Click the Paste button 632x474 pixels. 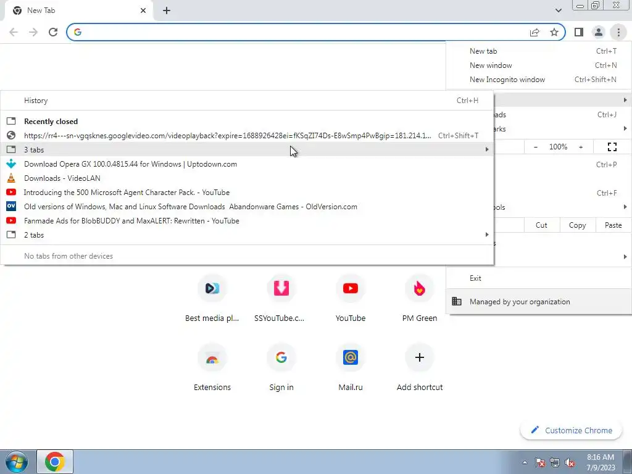[613, 225]
